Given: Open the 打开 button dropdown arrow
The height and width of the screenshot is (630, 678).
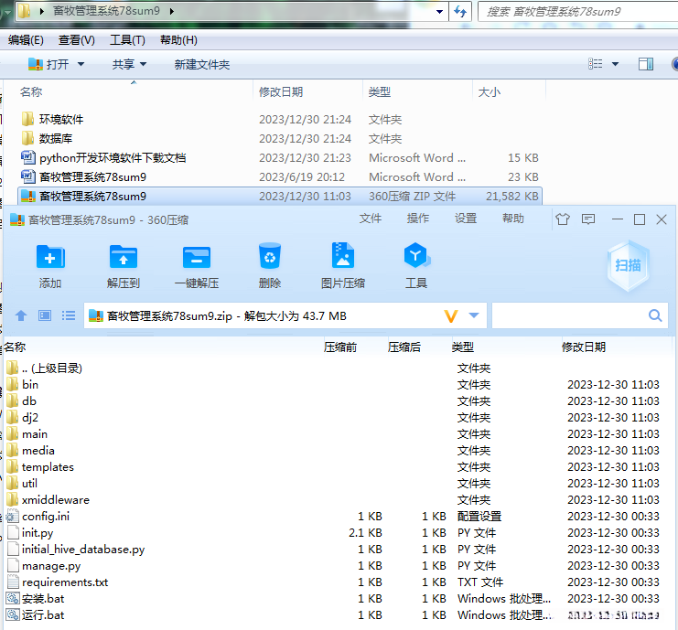Looking at the screenshot, I should point(81,65).
